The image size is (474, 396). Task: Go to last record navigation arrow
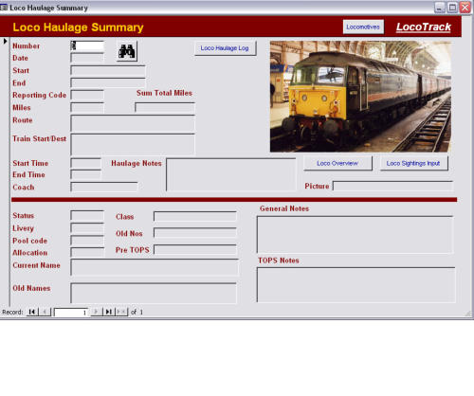109,312
